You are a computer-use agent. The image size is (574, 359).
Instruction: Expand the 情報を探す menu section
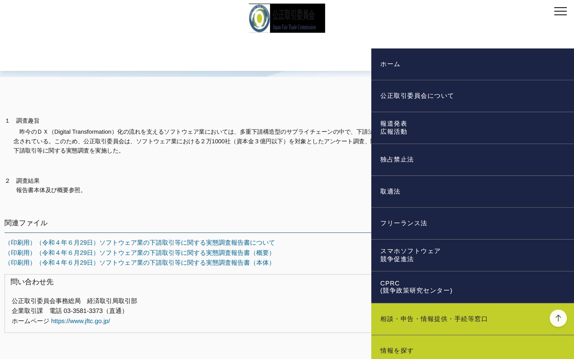(x=396, y=350)
